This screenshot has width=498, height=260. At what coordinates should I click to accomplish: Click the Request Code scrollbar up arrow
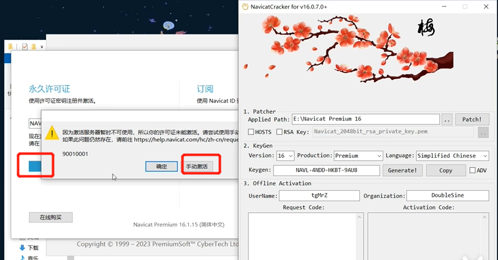coord(359,217)
